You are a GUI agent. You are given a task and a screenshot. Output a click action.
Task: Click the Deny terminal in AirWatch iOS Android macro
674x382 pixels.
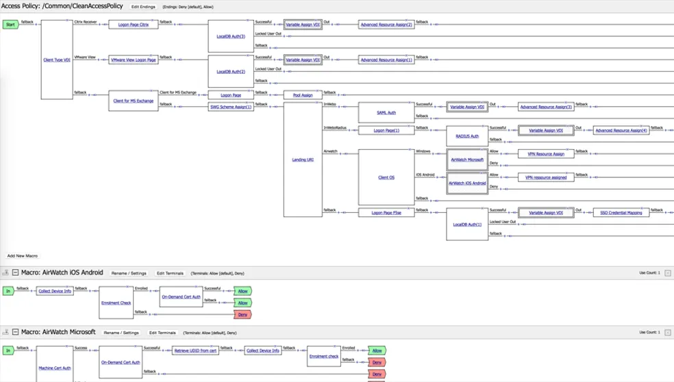pyautogui.click(x=243, y=314)
